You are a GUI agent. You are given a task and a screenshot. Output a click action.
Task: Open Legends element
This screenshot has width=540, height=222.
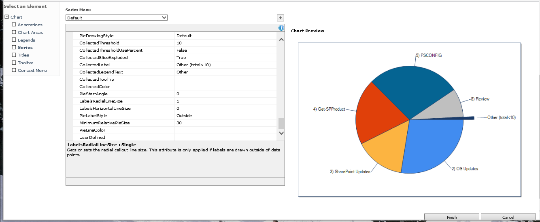pyautogui.click(x=26, y=40)
